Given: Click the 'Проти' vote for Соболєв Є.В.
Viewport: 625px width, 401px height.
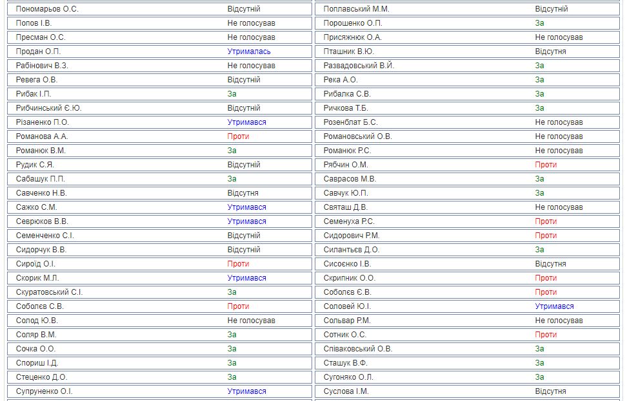Looking at the screenshot, I should (x=546, y=292).
